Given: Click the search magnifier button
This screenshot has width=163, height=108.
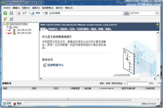Looking at the screenshot, I should (157, 13).
